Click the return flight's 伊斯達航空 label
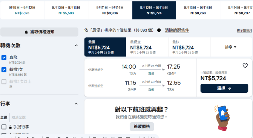The width and height of the screenshot is (253, 138). tap(96, 86)
